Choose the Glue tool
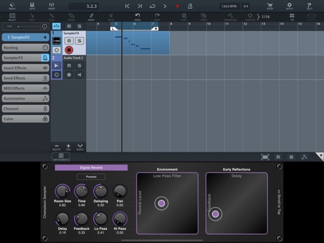Viewport: 324px width, 243px height. pos(52,17)
